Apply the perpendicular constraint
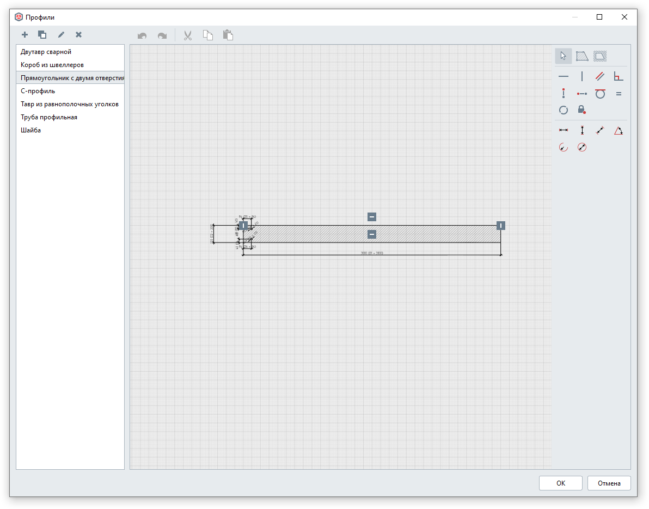The image size is (649, 509). click(619, 77)
